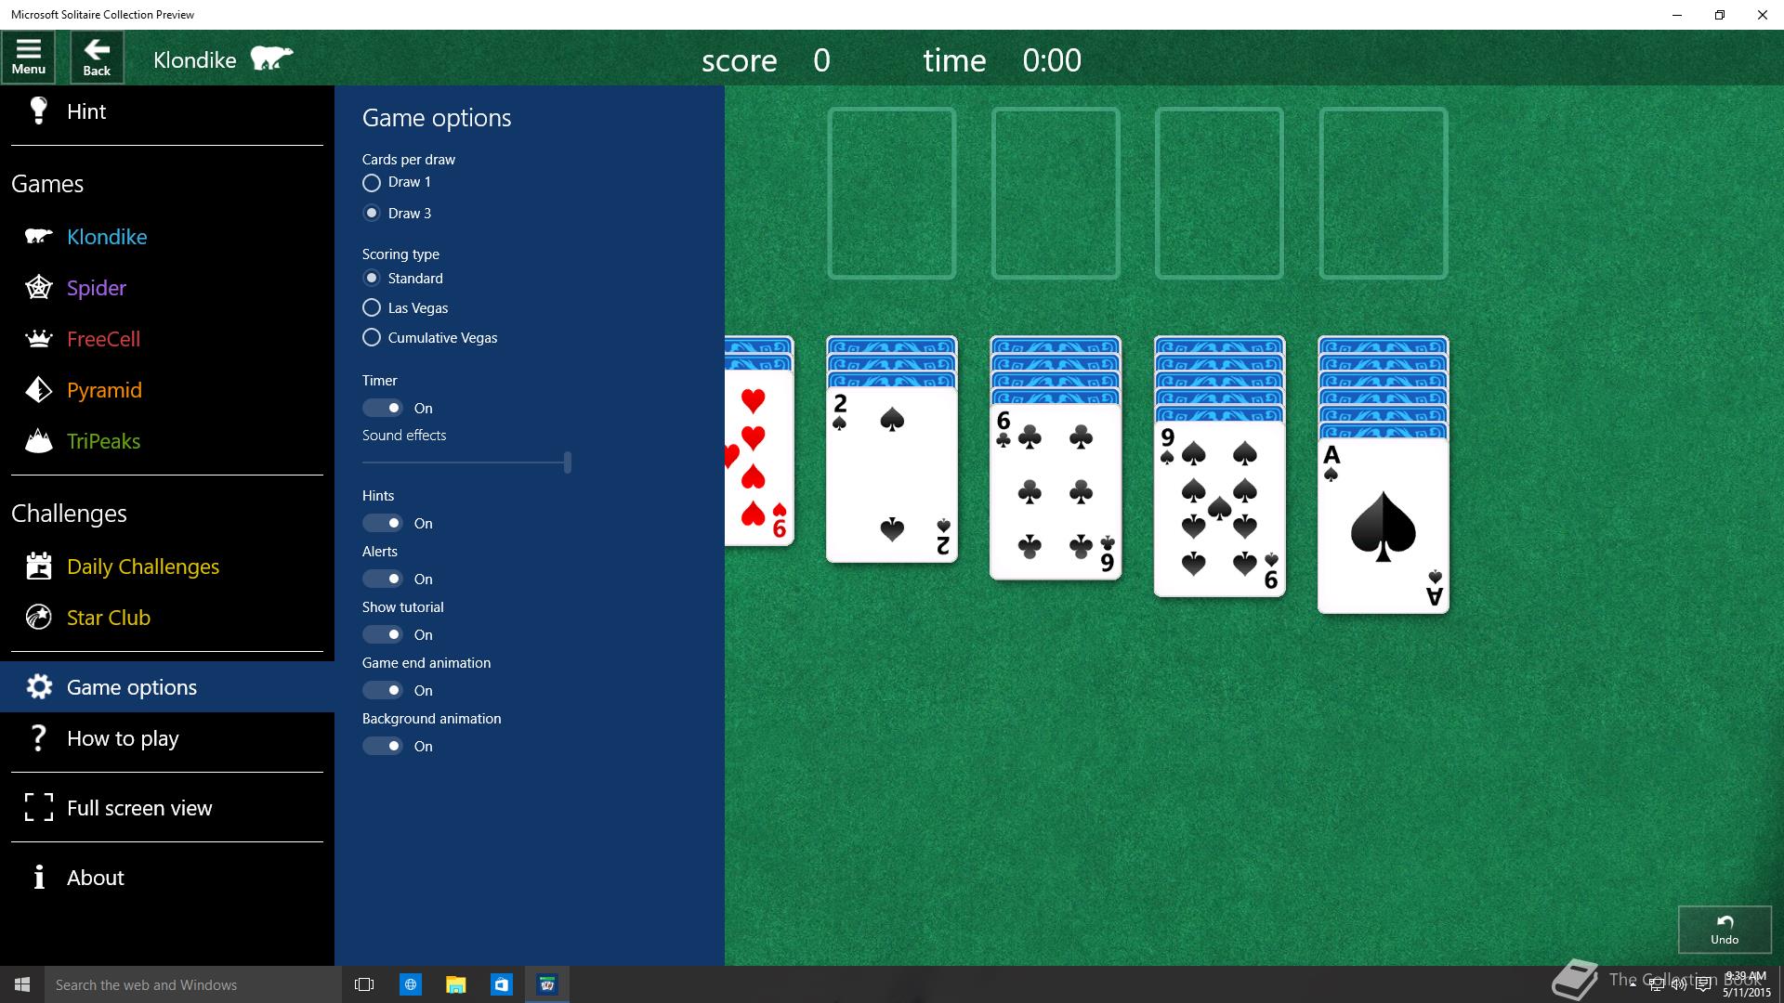The image size is (1784, 1003).
Task: Open the Store taskbar icon
Action: pos(501,984)
